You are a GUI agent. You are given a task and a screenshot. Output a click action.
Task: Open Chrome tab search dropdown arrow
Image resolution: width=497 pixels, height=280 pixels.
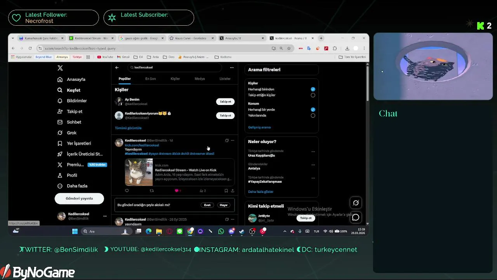[x=13, y=38]
